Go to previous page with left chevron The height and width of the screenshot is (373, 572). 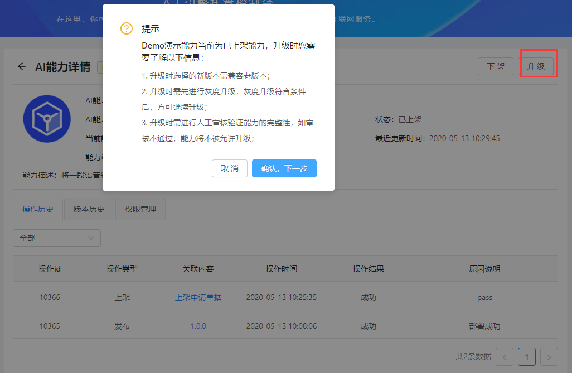(x=505, y=357)
